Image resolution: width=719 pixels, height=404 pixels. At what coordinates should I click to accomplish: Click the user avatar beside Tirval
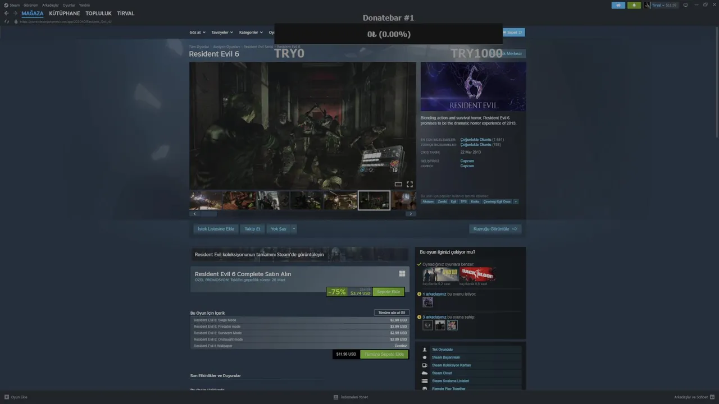coord(647,5)
